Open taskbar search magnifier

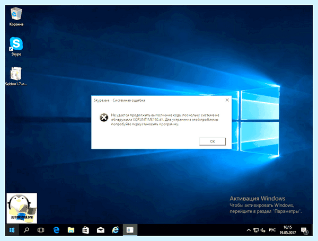coord(26,230)
